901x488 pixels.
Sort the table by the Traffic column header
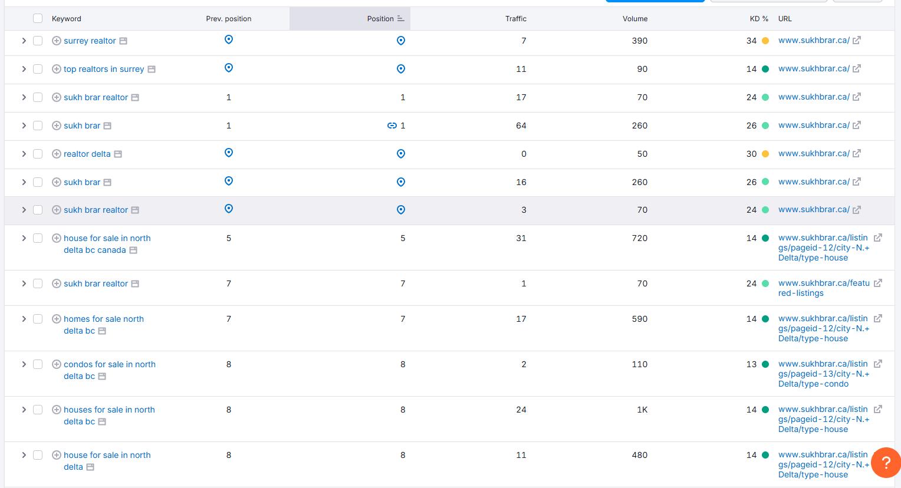coord(515,19)
